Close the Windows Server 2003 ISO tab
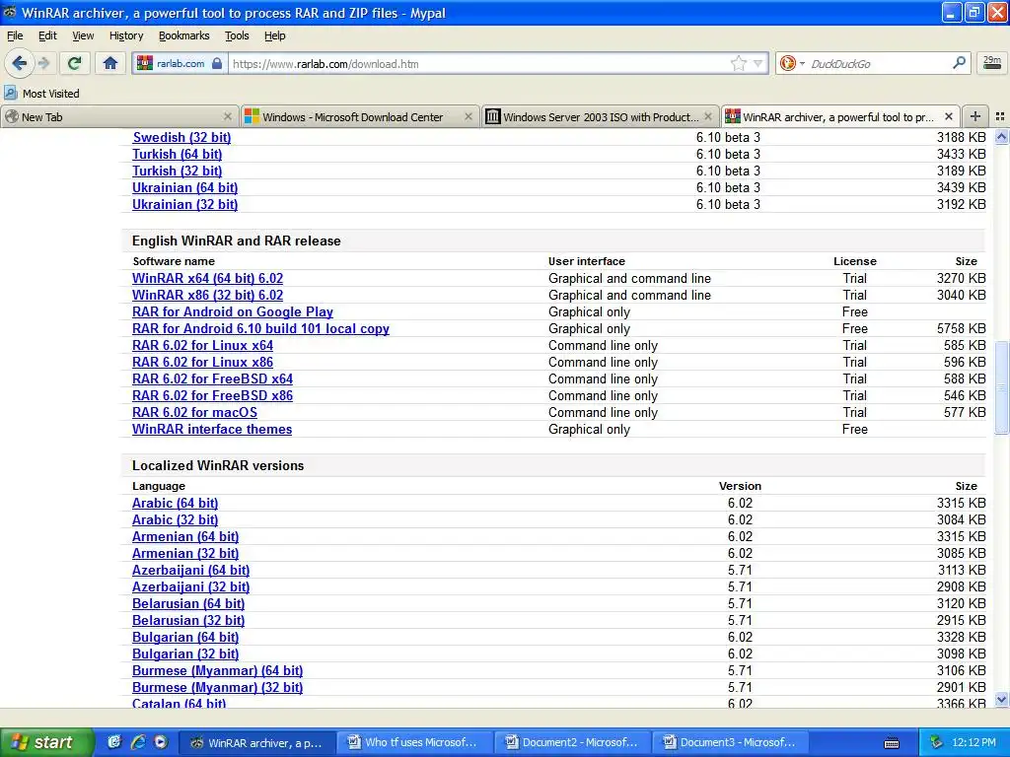The image size is (1010, 757). coord(708,116)
